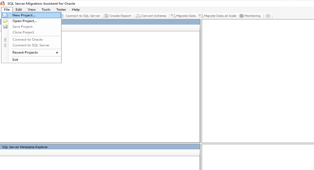Choose Exit from the File menu
The width and height of the screenshot is (314, 170).
pyautogui.click(x=31, y=60)
